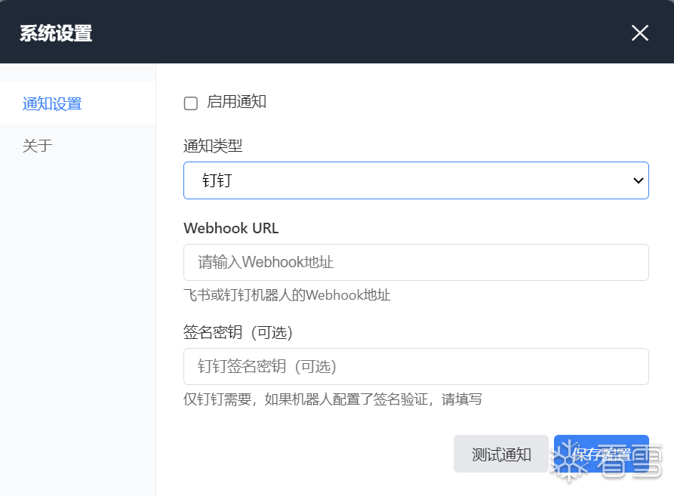Click the 启用通知 label text
The height and width of the screenshot is (496, 674).
tap(236, 102)
